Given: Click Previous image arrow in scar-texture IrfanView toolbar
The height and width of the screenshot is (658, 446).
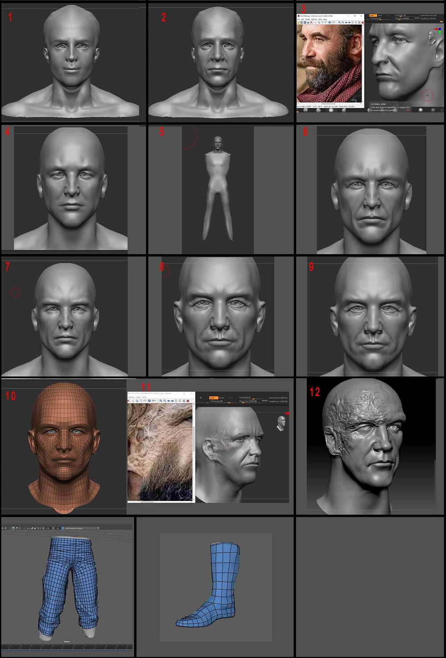Looking at the screenshot, I should [x=169, y=401].
